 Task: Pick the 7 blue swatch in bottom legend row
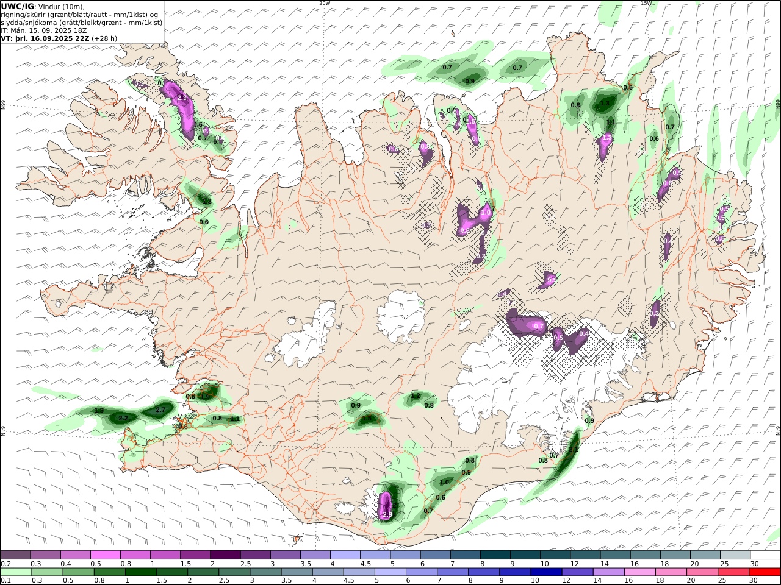(x=452, y=572)
